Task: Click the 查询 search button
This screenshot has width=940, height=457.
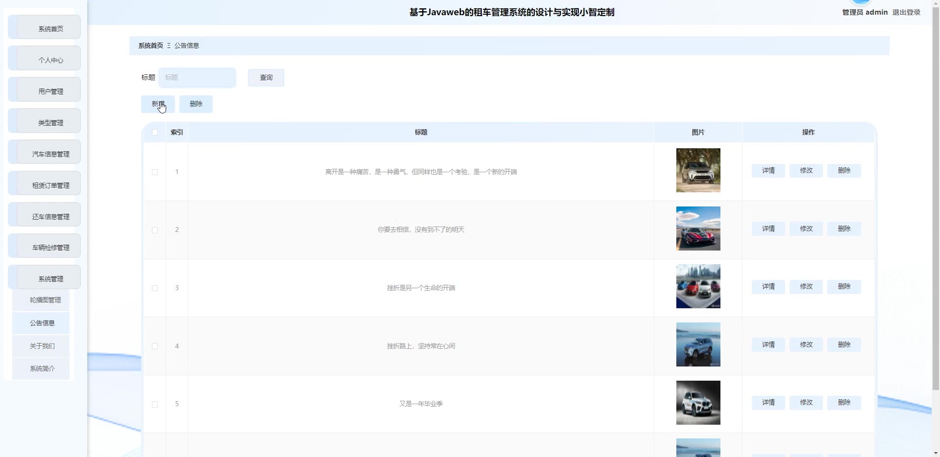Action: pyautogui.click(x=266, y=77)
